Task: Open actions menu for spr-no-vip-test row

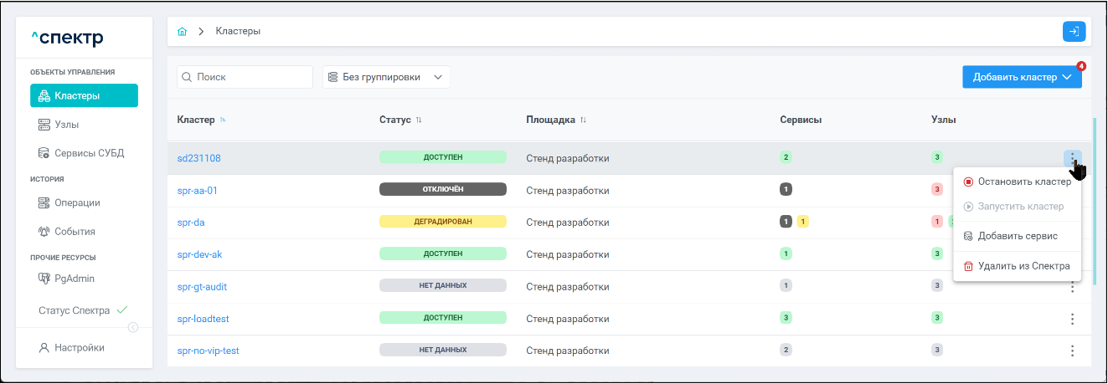Action: tap(1072, 351)
